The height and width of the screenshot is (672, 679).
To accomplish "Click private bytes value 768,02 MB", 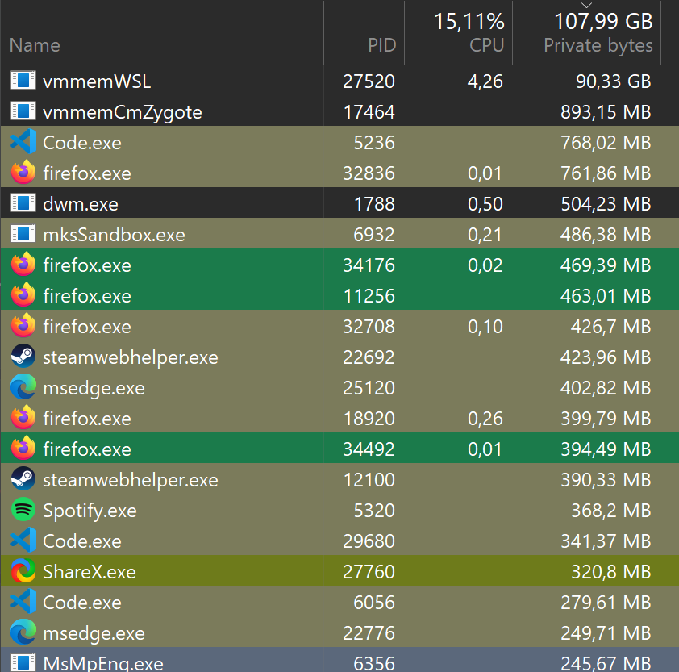I will click(606, 143).
